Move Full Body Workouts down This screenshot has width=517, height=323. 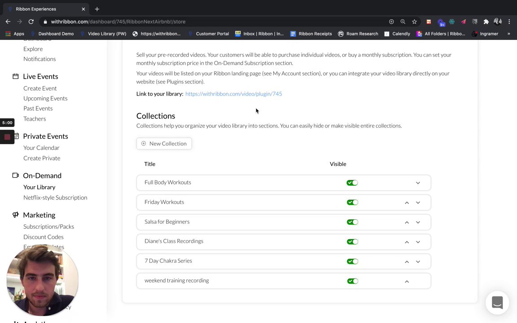pyautogui.click(x=418, y=183)
